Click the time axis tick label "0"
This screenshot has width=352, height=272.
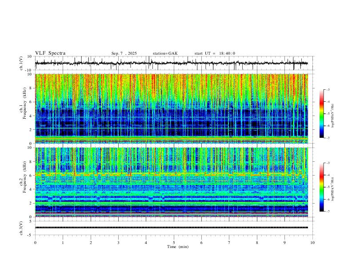tap(35, 243)
